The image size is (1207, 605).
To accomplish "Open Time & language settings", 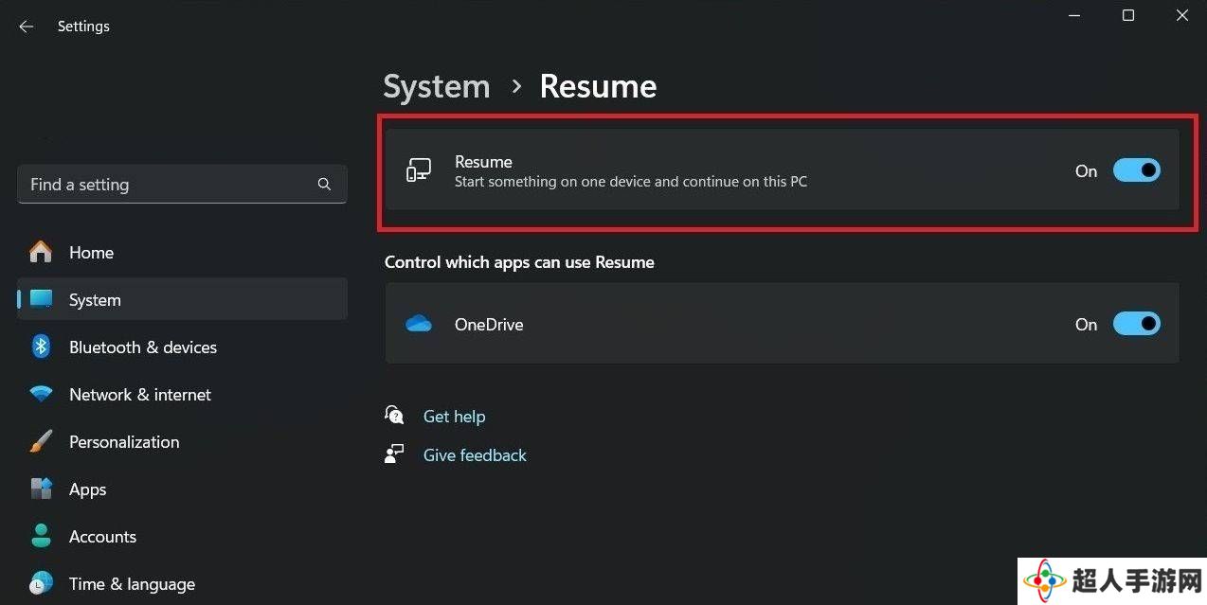I will pyautogui.click(x=182, y=583).
